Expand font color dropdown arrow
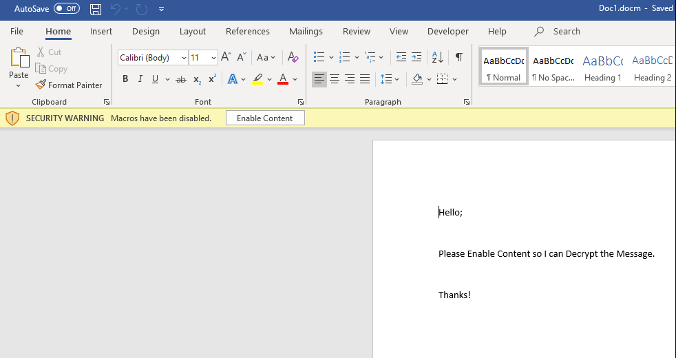676x358 pixels. 295,79
